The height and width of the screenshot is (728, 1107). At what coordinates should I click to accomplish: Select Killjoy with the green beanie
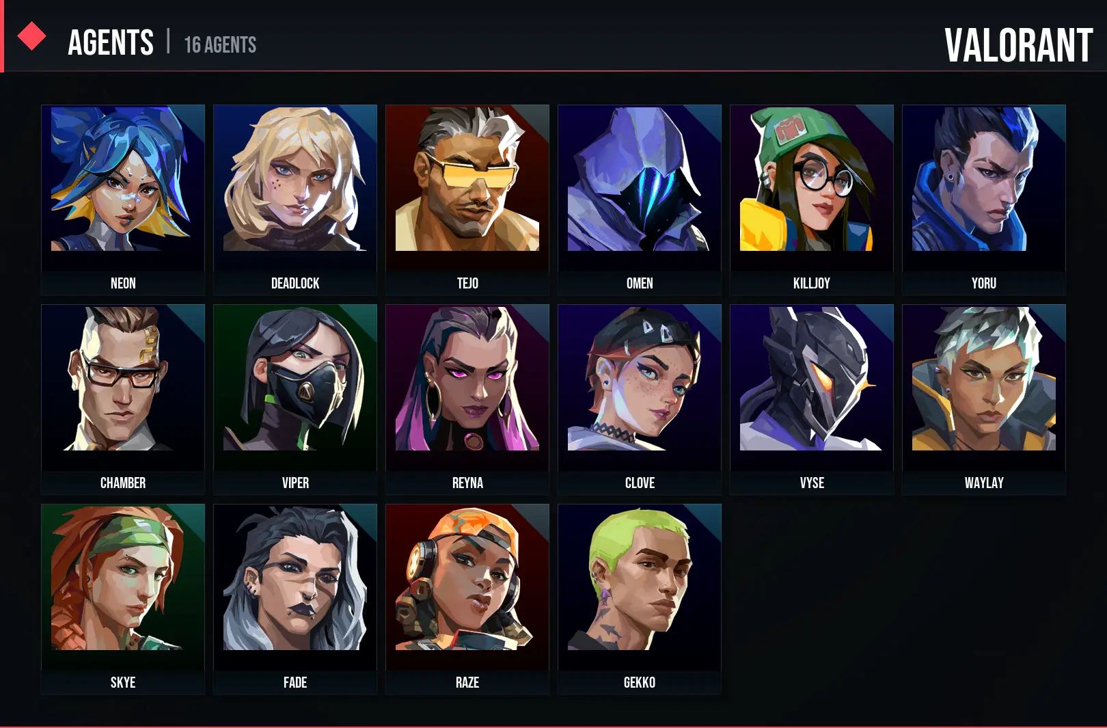pos(812,200)
